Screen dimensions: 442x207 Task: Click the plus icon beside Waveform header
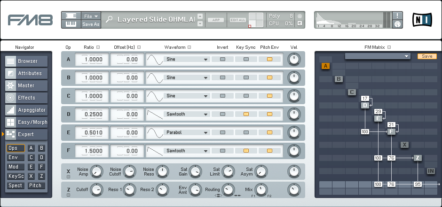[189, 47]
